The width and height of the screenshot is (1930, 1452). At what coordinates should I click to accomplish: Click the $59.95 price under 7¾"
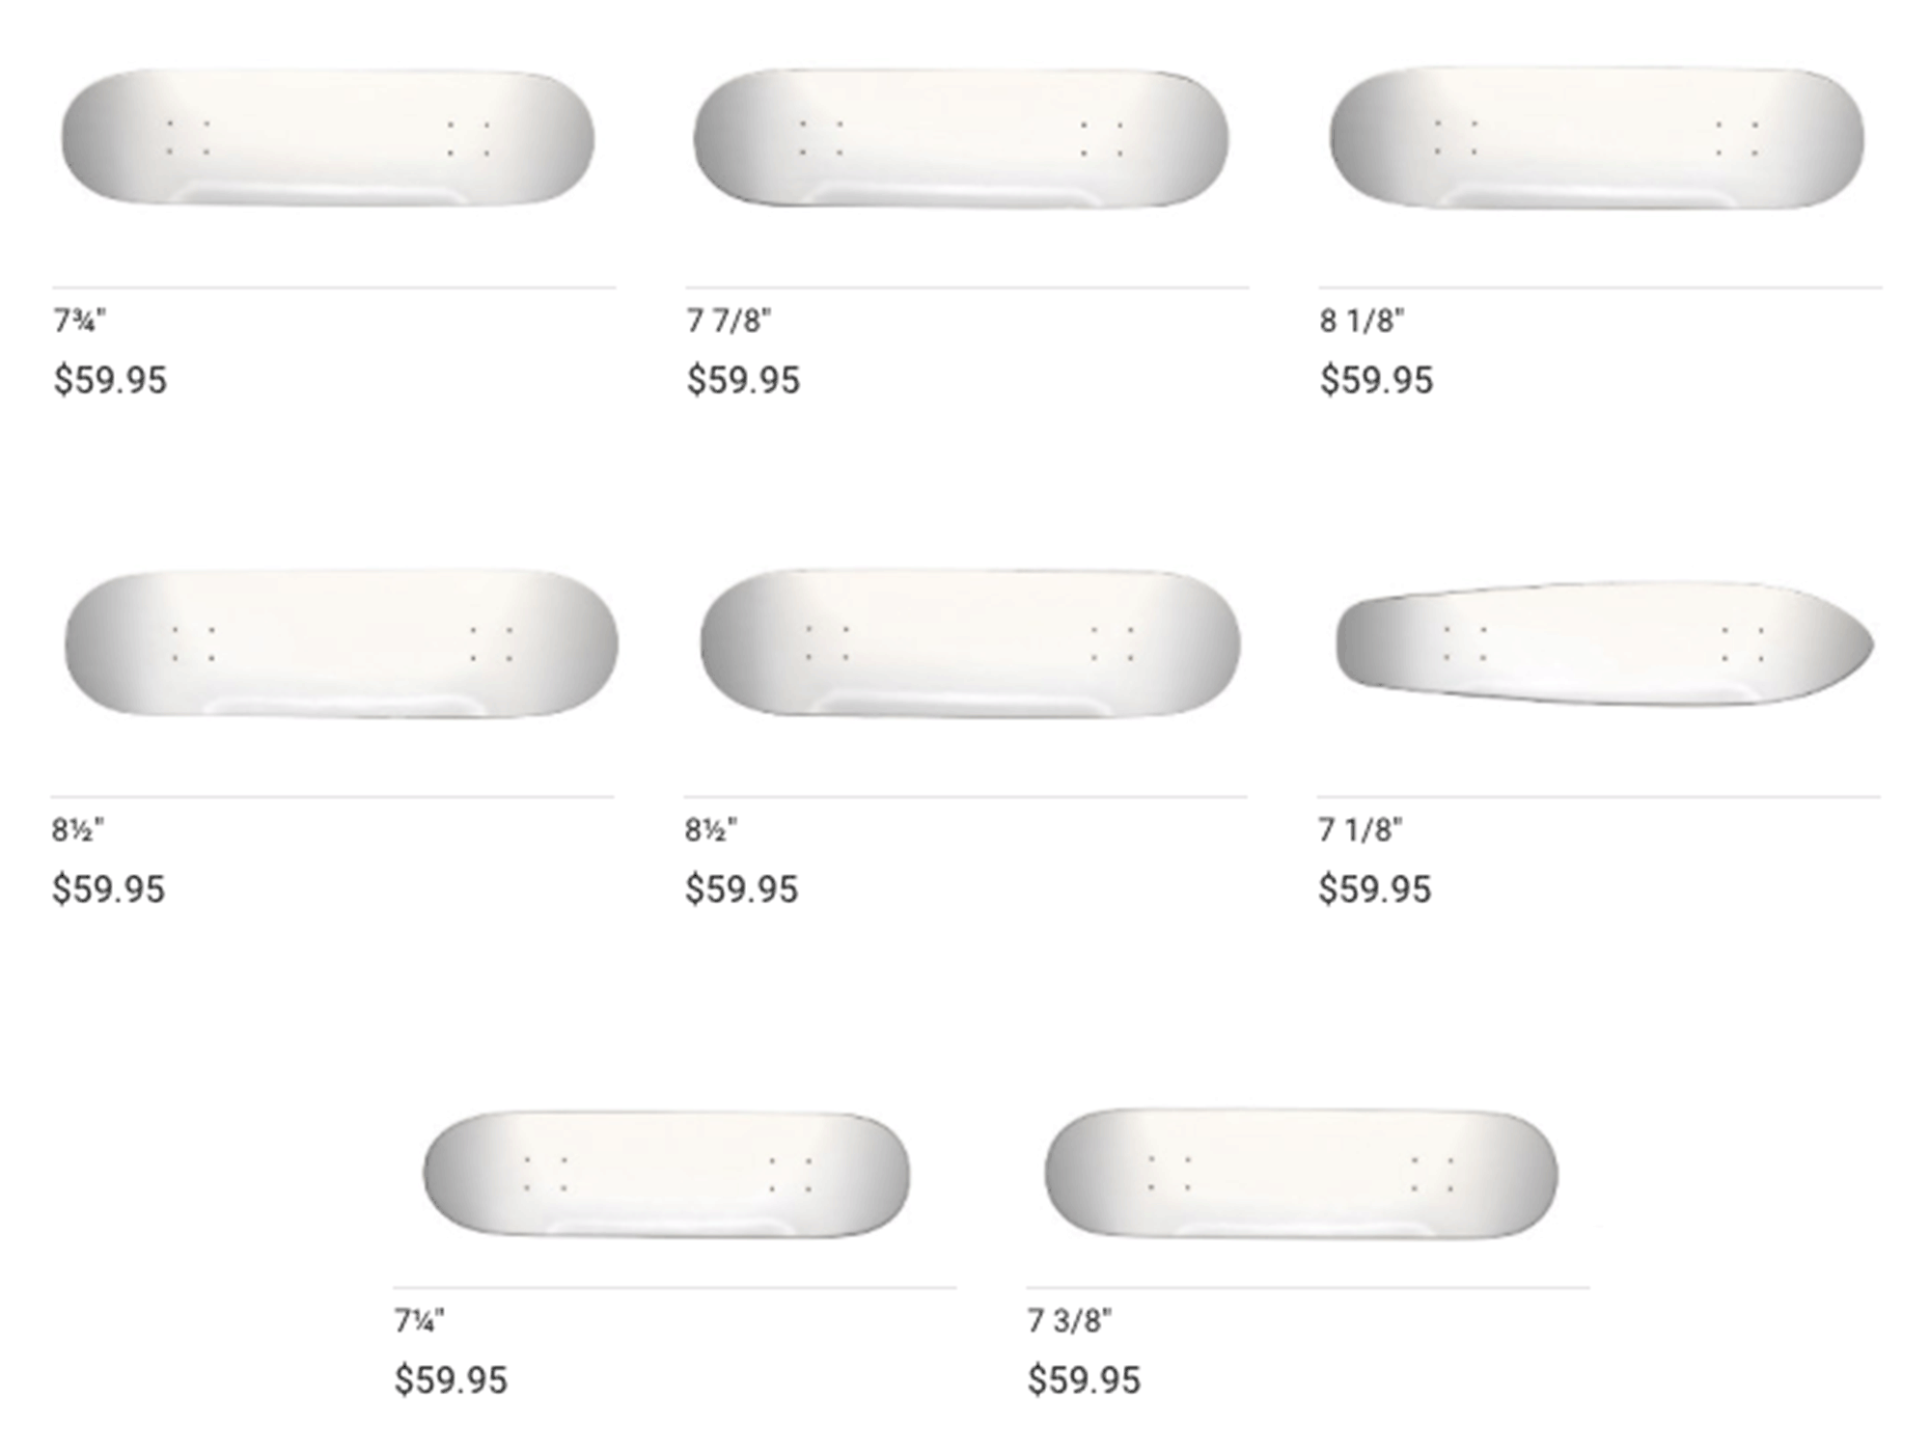point(110,380)
